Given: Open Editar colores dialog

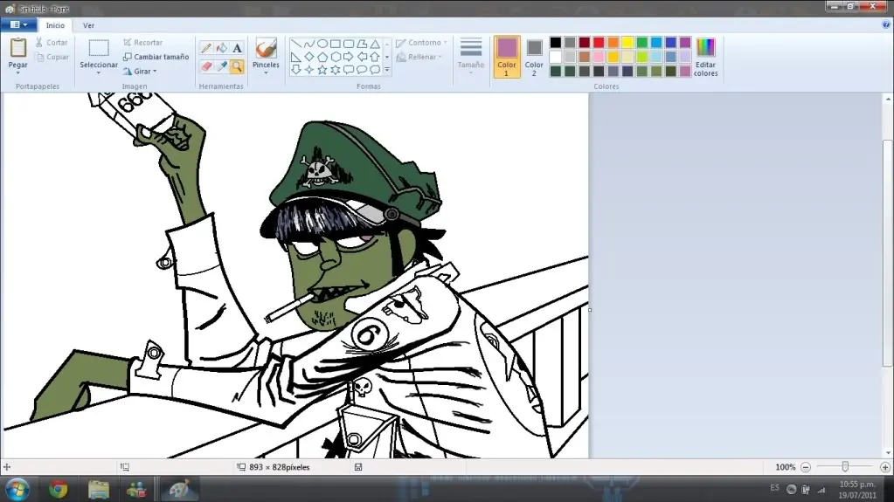Looking at the screenshot, I should click(x=705, y=57).
